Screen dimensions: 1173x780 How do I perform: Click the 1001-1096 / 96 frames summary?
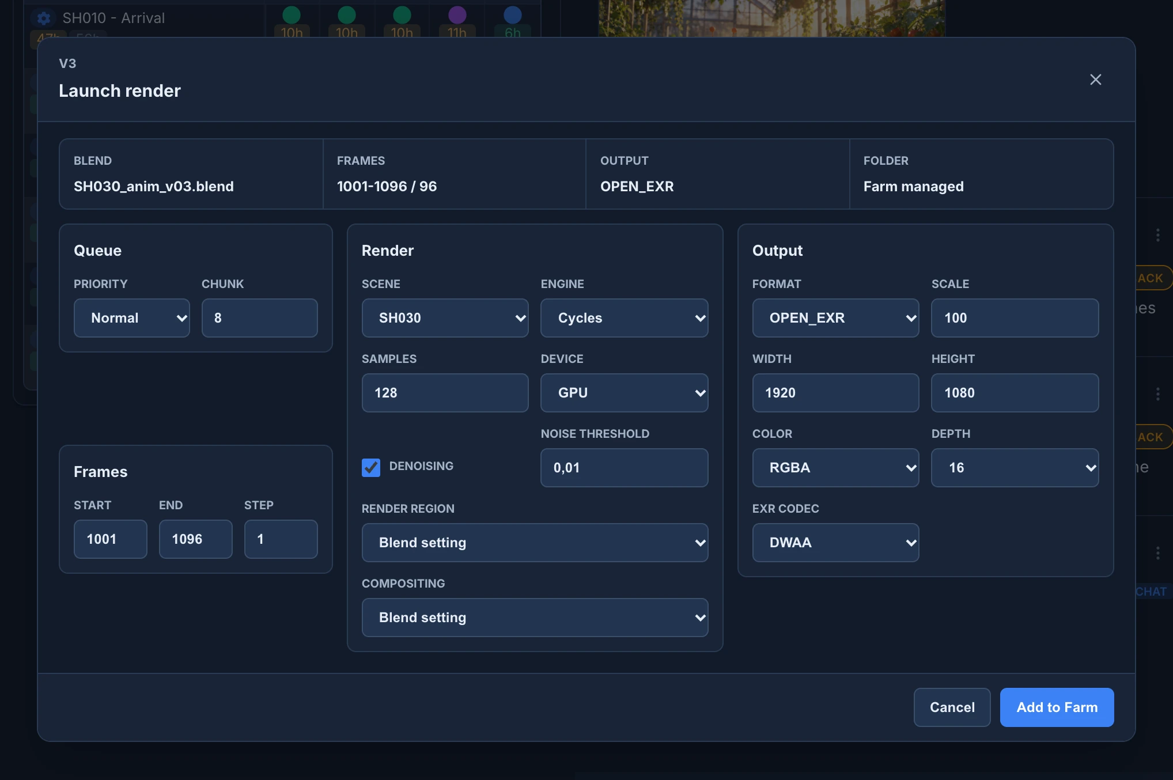click(x=387, y=187)
